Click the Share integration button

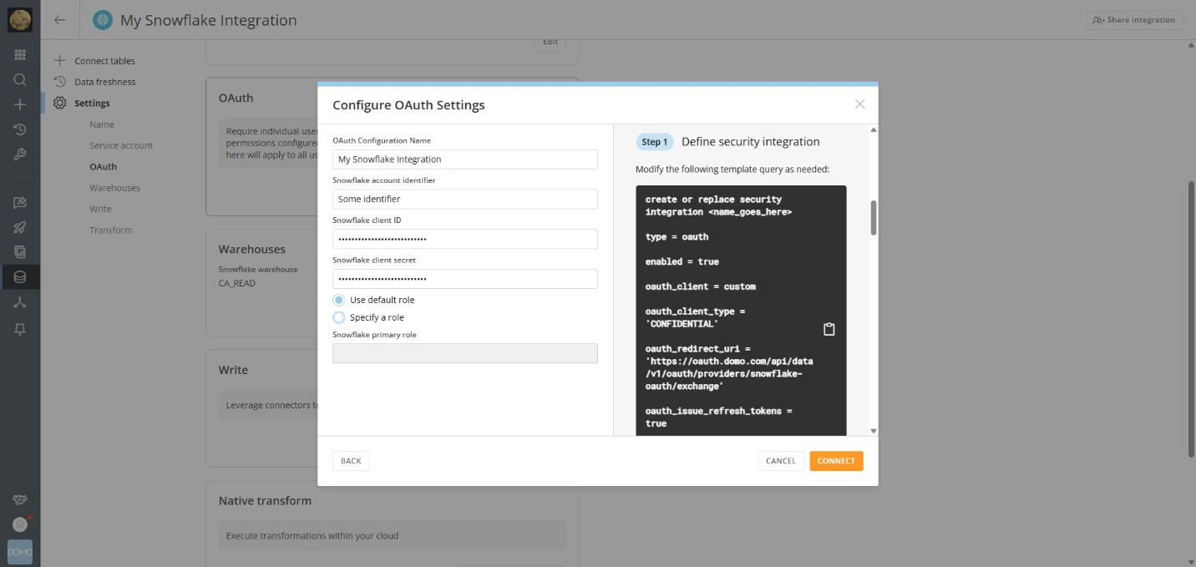click(1135, 20)
